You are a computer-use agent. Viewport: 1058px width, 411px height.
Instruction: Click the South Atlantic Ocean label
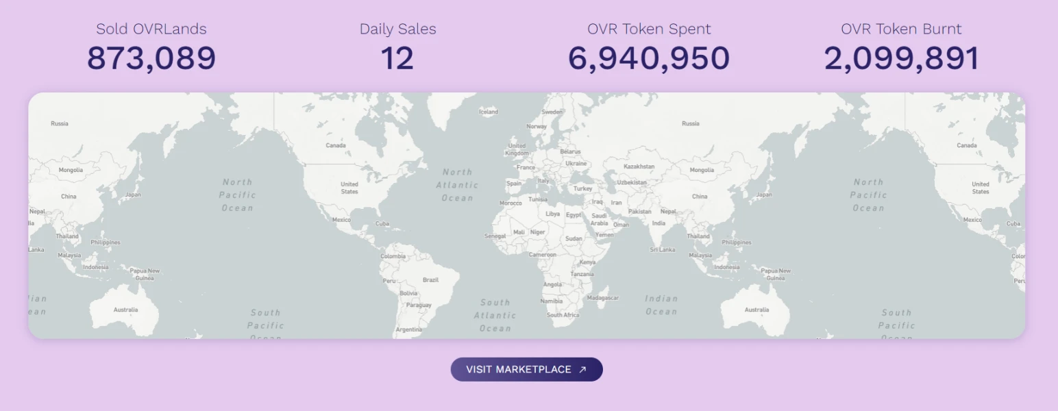(x=495, y=315)
